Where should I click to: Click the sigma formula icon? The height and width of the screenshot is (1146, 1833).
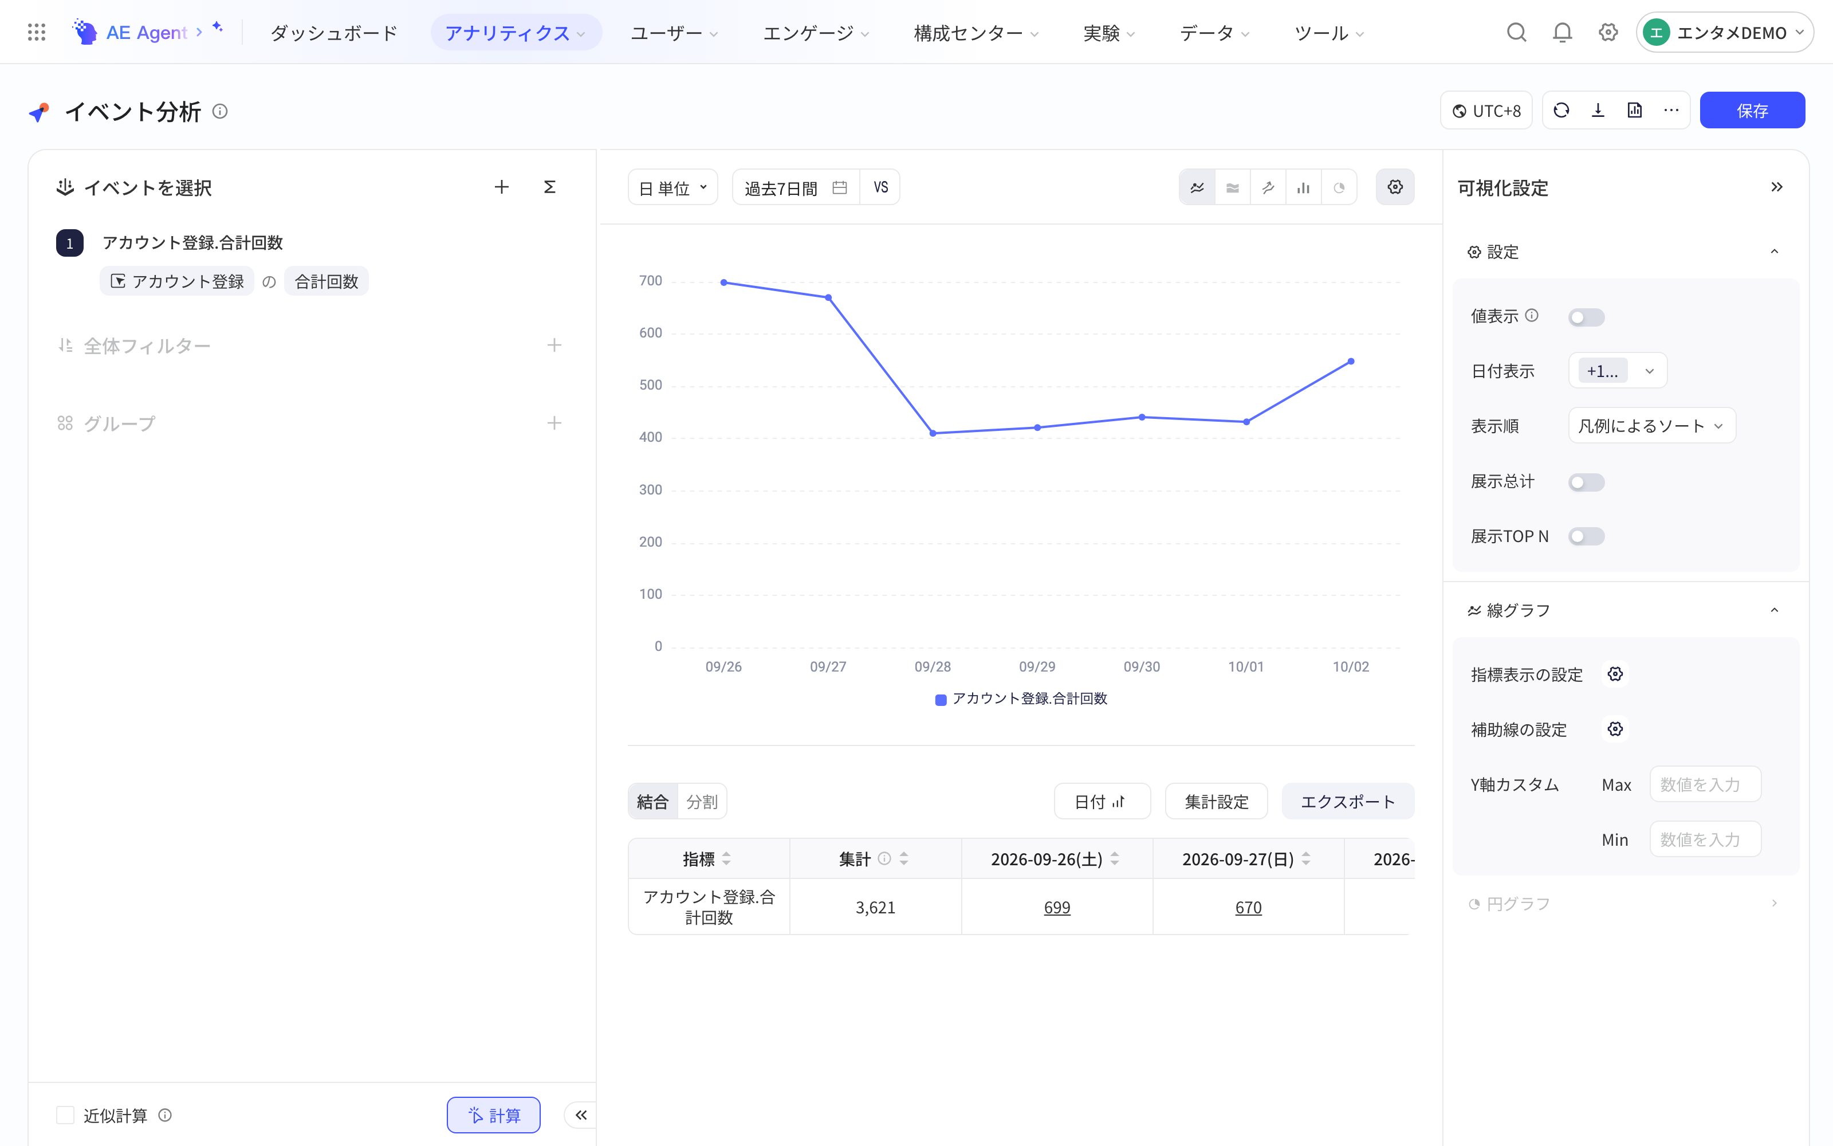(550, 187)
